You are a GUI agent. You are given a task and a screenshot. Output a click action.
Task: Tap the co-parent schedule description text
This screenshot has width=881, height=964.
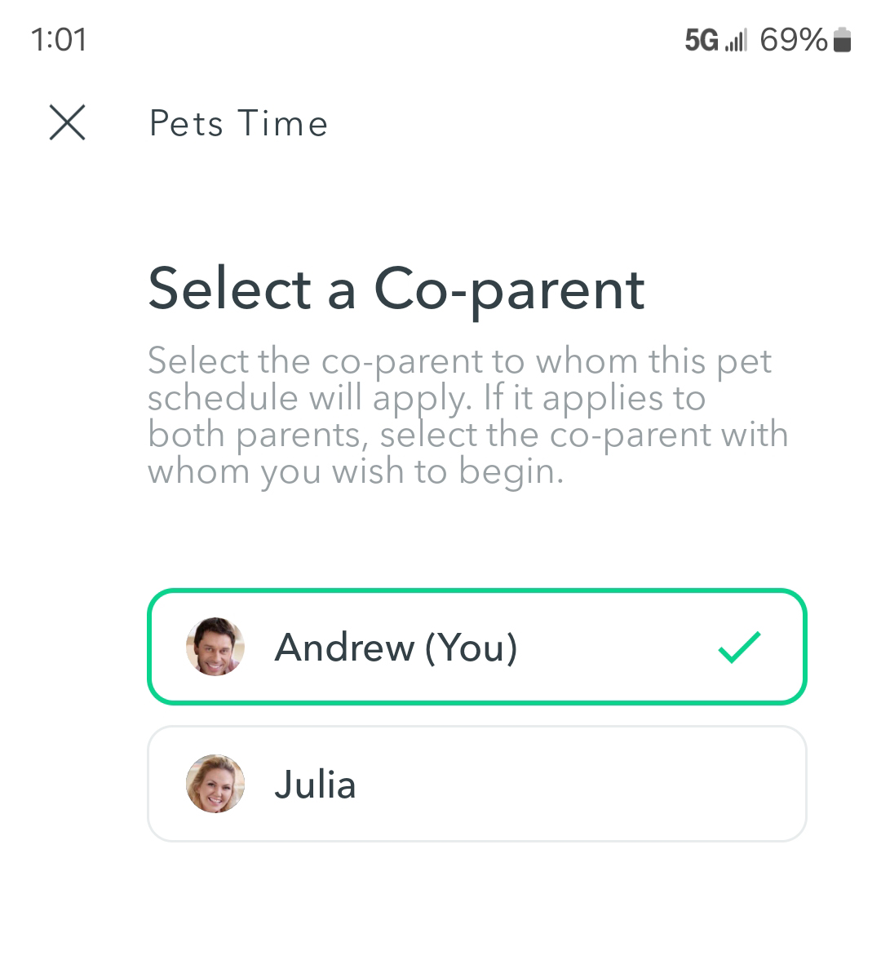467,416
